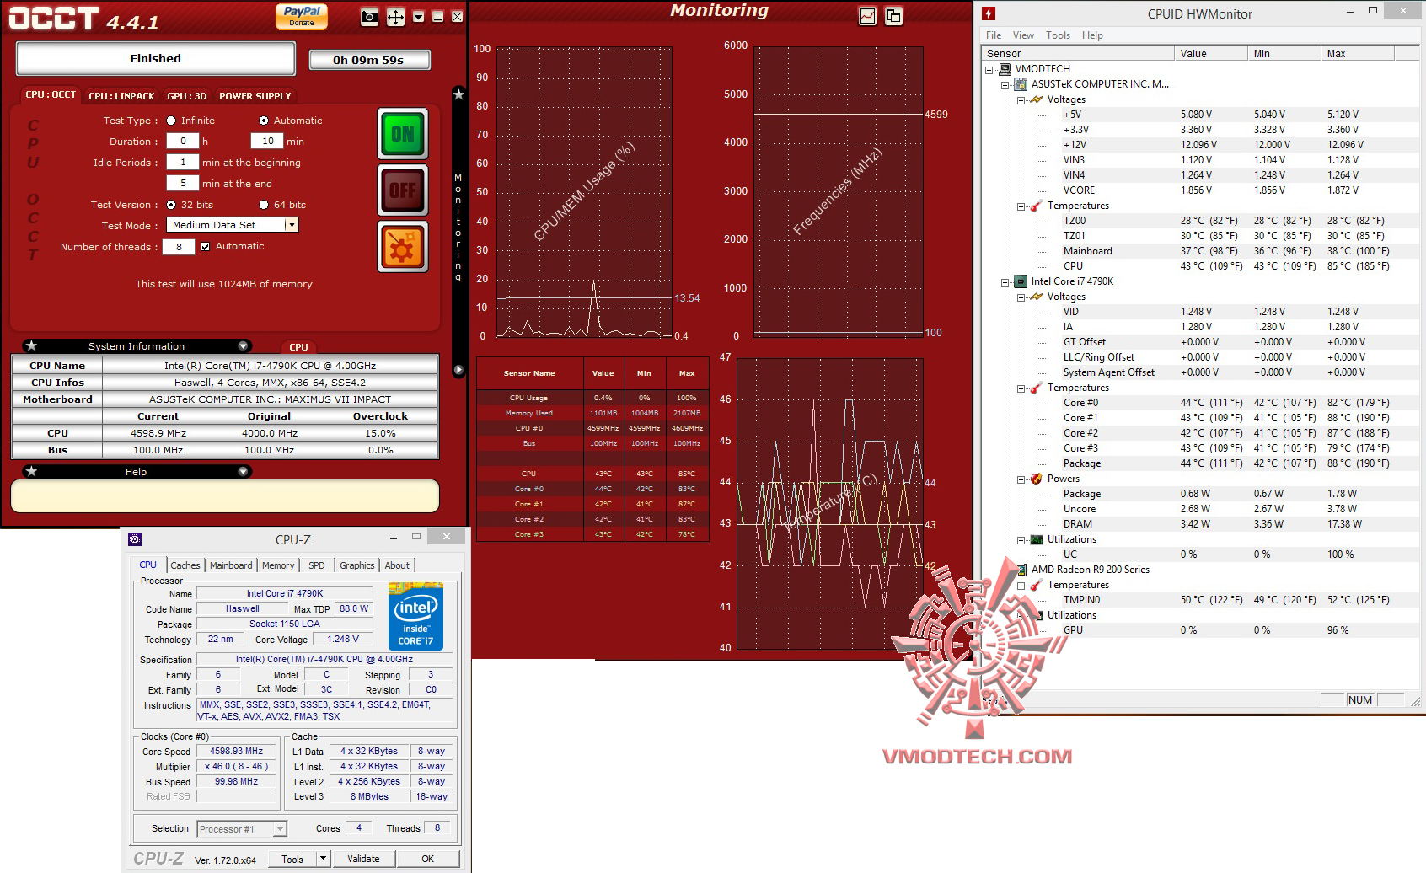Image resolution: width=1426 pixels, height=873 pixels.
Task: Click the thermometer icon for AMD Radeon Temperatures
Action: tap(1037, 585)
